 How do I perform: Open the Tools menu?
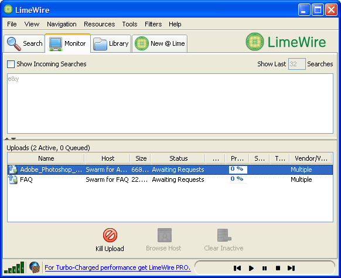click(x=129, y=24)
